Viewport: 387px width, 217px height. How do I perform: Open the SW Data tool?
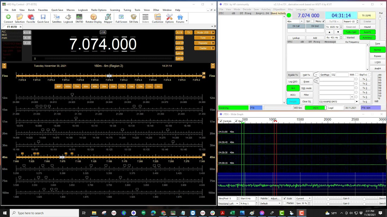coord(134,18)
